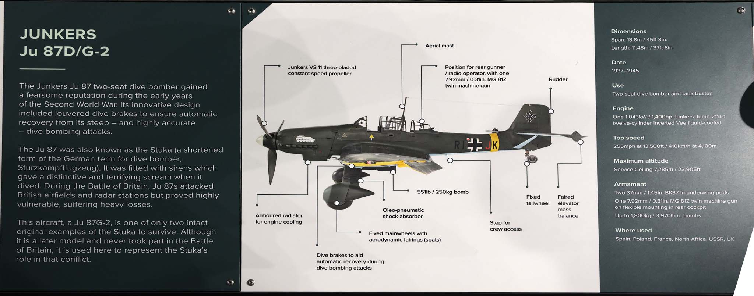Viewport: 754px width, 296px height.
Task: Click the black-and-white cross on the fuselage
Action: tap(475, 145)
